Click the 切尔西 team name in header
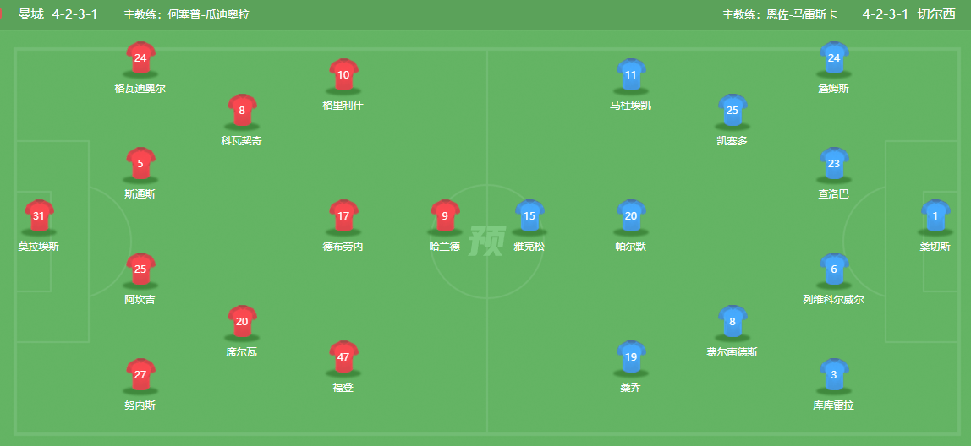Viewport: 971px width, 446px height. [x=936, y=14]
